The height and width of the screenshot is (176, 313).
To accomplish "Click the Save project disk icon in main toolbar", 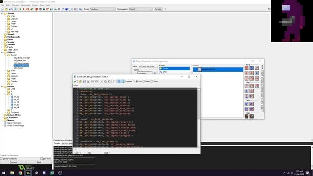I will (10, 9).
